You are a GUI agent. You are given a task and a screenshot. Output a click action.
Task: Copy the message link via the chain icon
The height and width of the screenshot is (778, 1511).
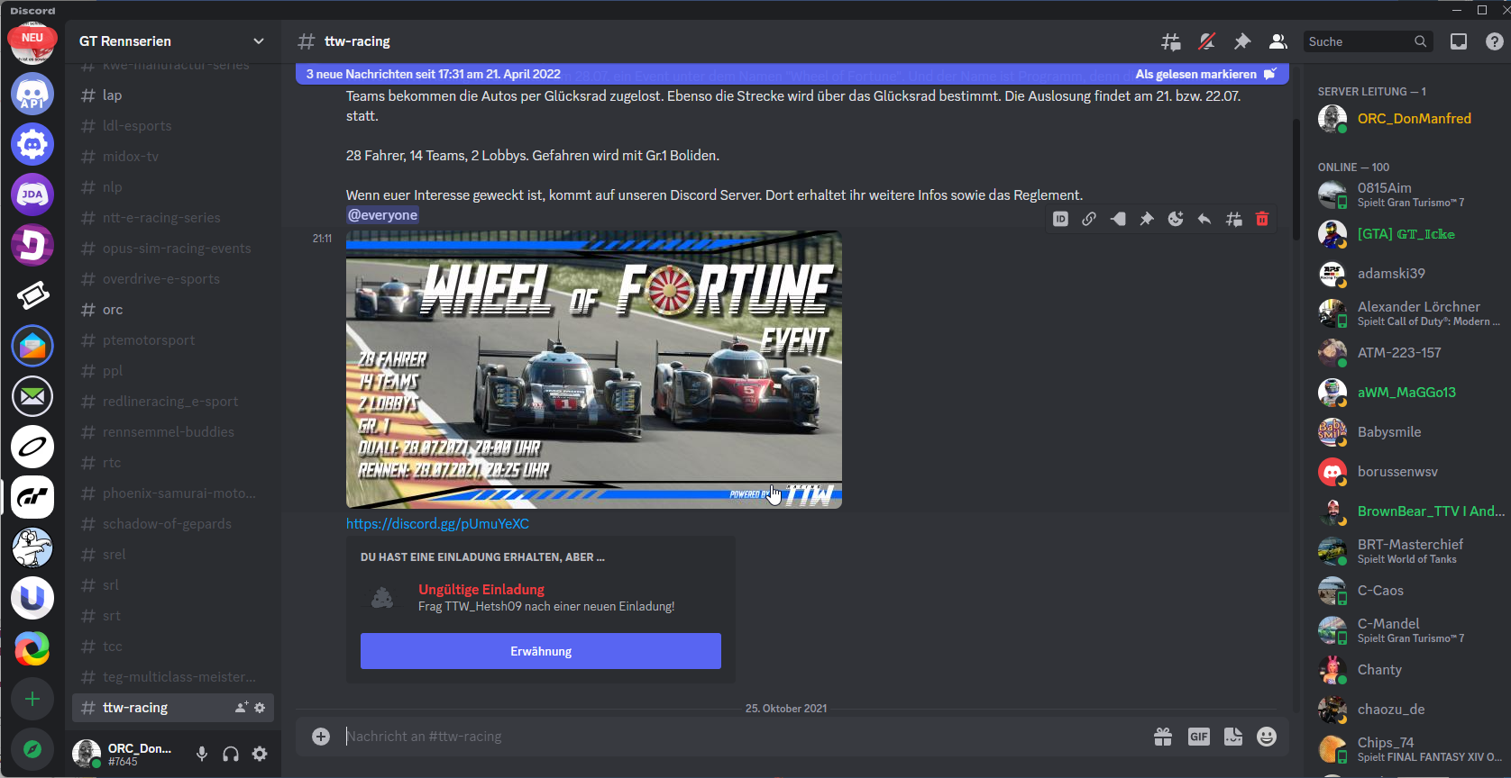[1089, 219]
